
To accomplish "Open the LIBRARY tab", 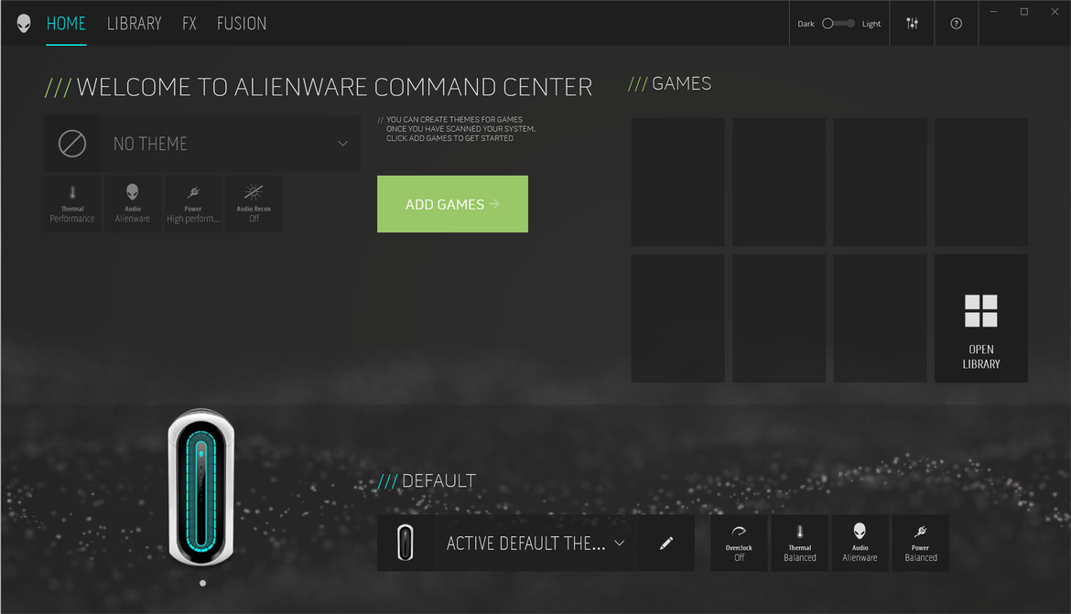I will (x=134, y=23).
